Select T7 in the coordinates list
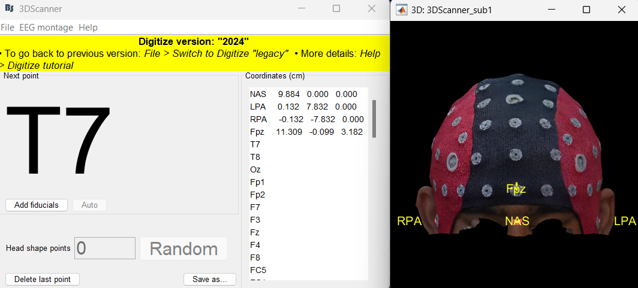This screenshot has height=288, width=638. [x=255, y=144]
